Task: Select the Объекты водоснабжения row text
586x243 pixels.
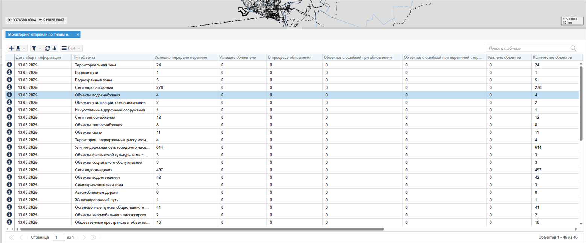Action: click(97, 95)
